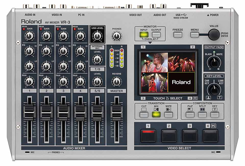Click the PC IN label
Image resolution: width=245 pixels, height=166 pixels.
click(x=81, y=15)
